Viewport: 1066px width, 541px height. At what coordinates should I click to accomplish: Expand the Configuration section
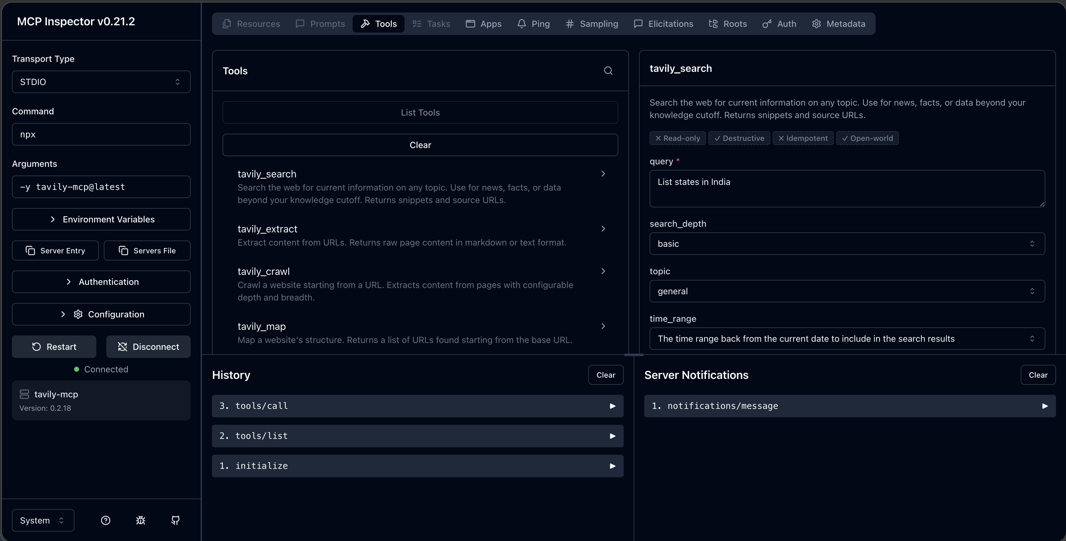point(101,314)
